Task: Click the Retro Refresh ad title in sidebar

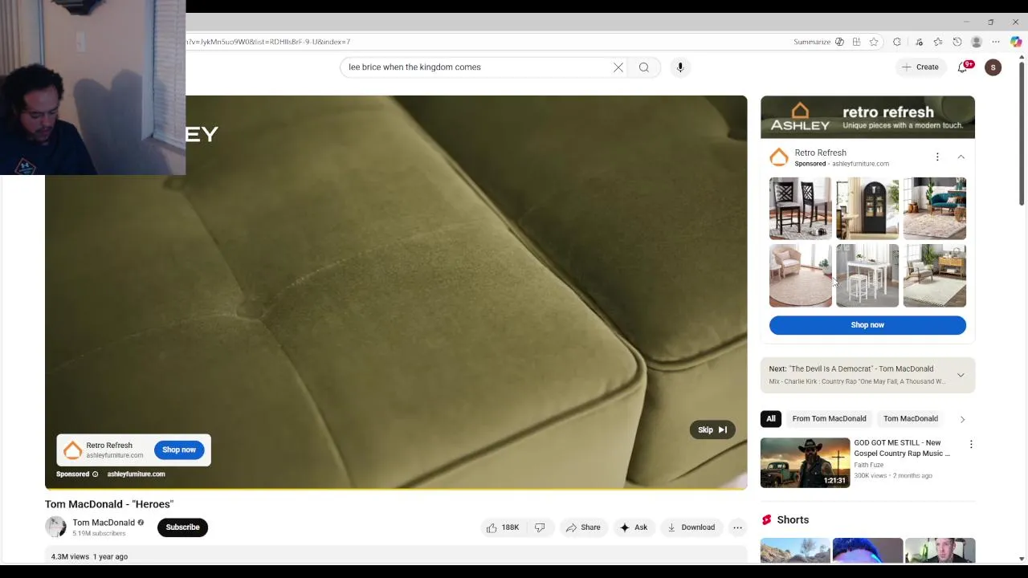Action: [820, 153]
